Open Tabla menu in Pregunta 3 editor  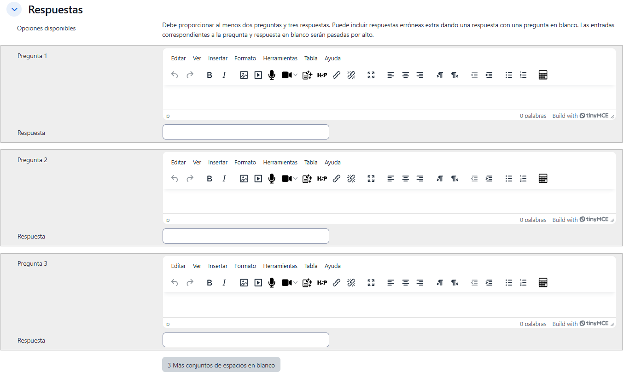point(311,266)
